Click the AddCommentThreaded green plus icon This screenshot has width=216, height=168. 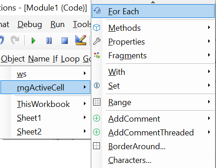pyautogui.click(x=97, y=132)
